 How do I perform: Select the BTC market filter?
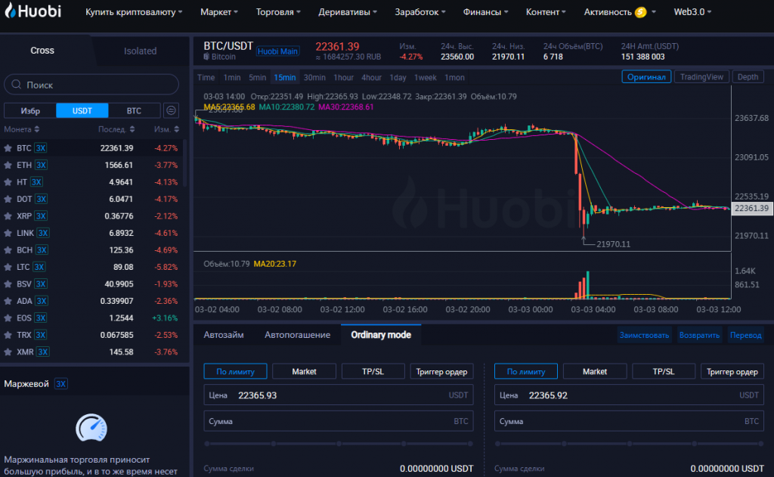[x=134, y=110]
